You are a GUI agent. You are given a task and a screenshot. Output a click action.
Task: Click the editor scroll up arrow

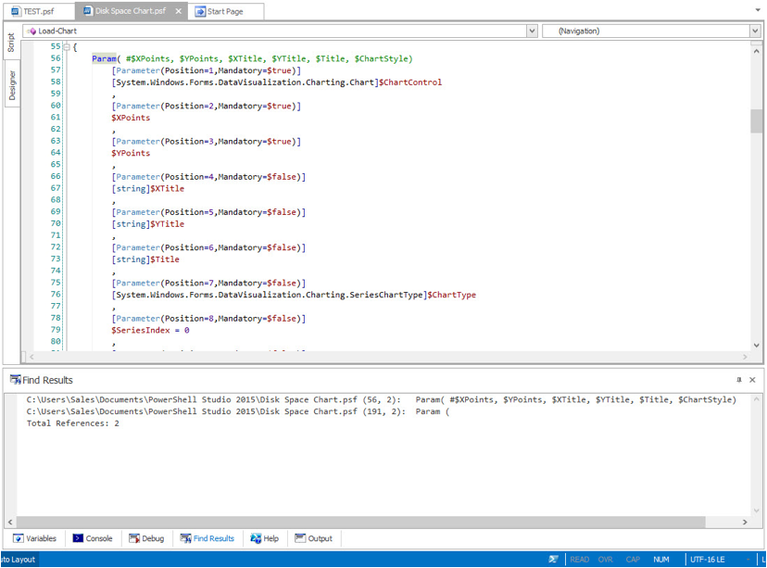pos(756,51)
